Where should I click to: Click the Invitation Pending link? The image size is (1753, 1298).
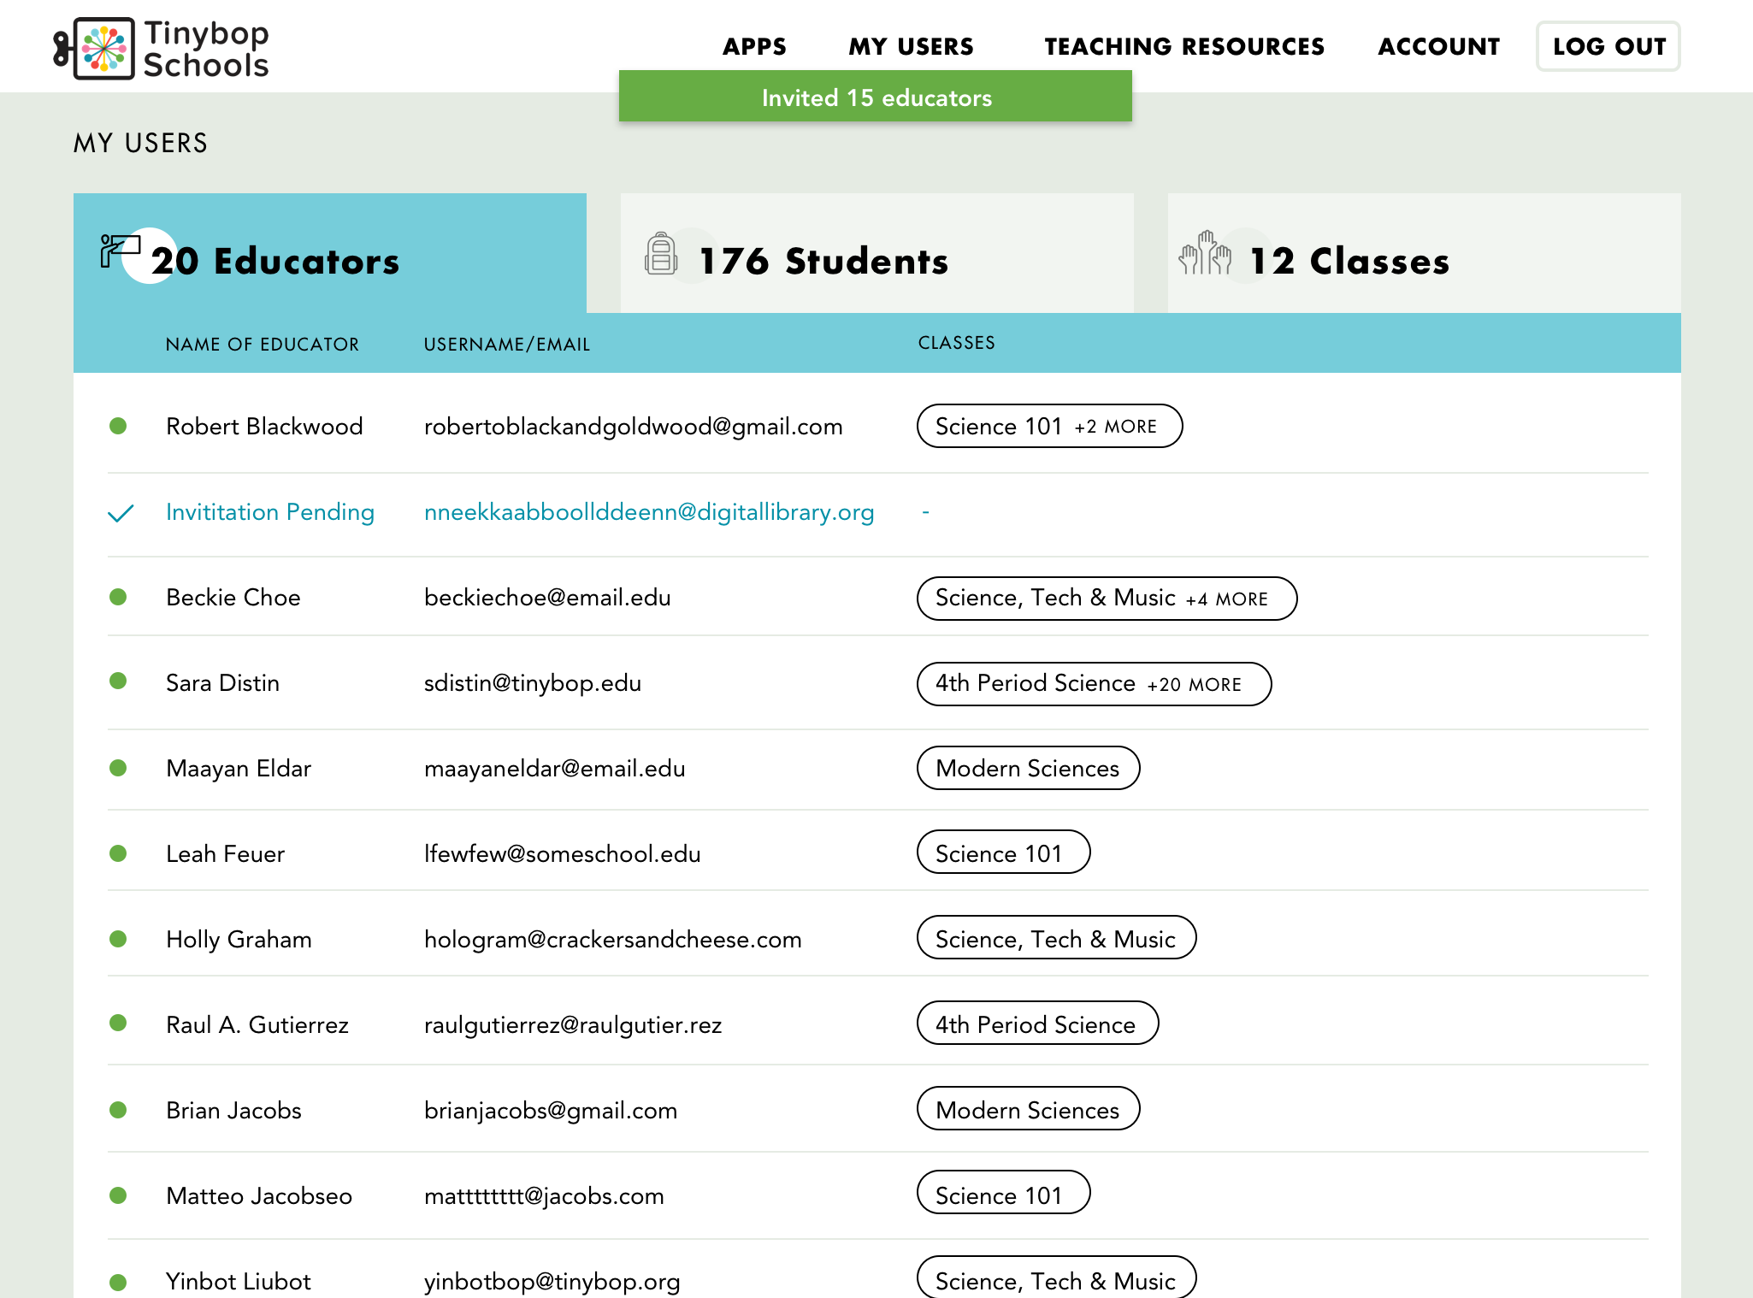270,512
